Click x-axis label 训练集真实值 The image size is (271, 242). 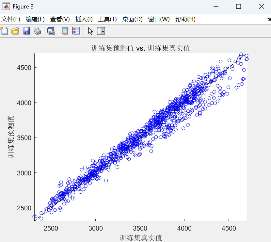(x=141, y=238)
